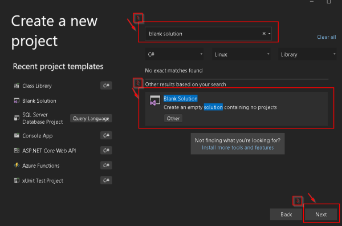The width and height of the screenshot is (342, 226).
Task: Click the Azure Functions lightning icon
Action: (17, 166)
